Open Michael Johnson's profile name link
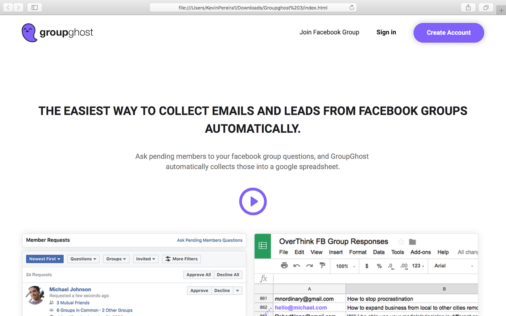Screen dimensions: 506x316 70,290
